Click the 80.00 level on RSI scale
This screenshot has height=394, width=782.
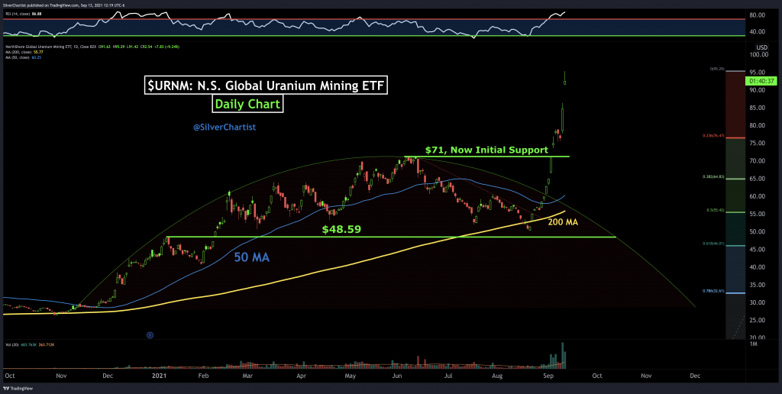[757, 15]
